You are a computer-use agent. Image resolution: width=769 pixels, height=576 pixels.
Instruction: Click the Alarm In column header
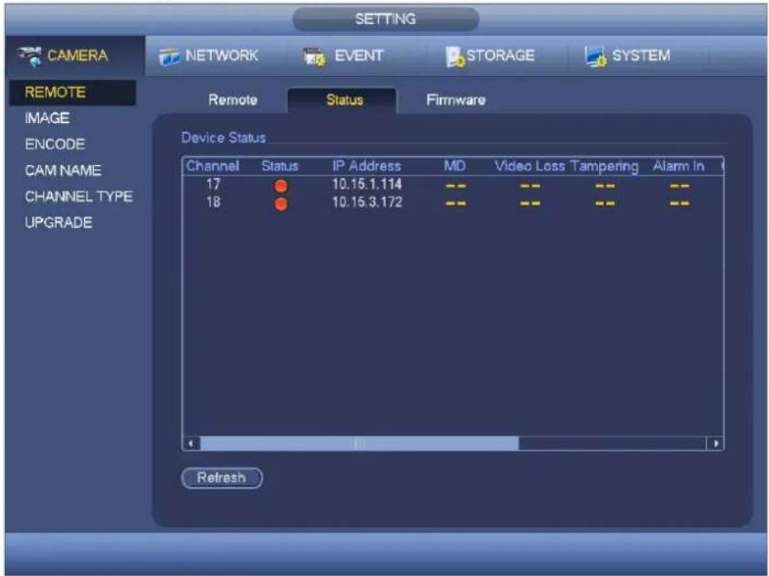[x=678, y=166]
